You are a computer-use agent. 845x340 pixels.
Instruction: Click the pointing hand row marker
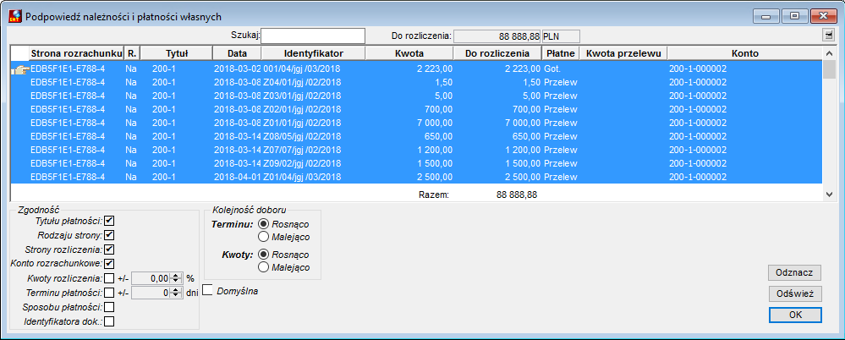coord(20,69)
